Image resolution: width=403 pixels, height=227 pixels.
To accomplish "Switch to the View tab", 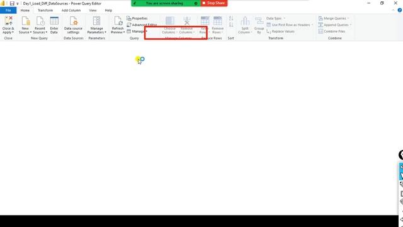I will click(93, 10).
